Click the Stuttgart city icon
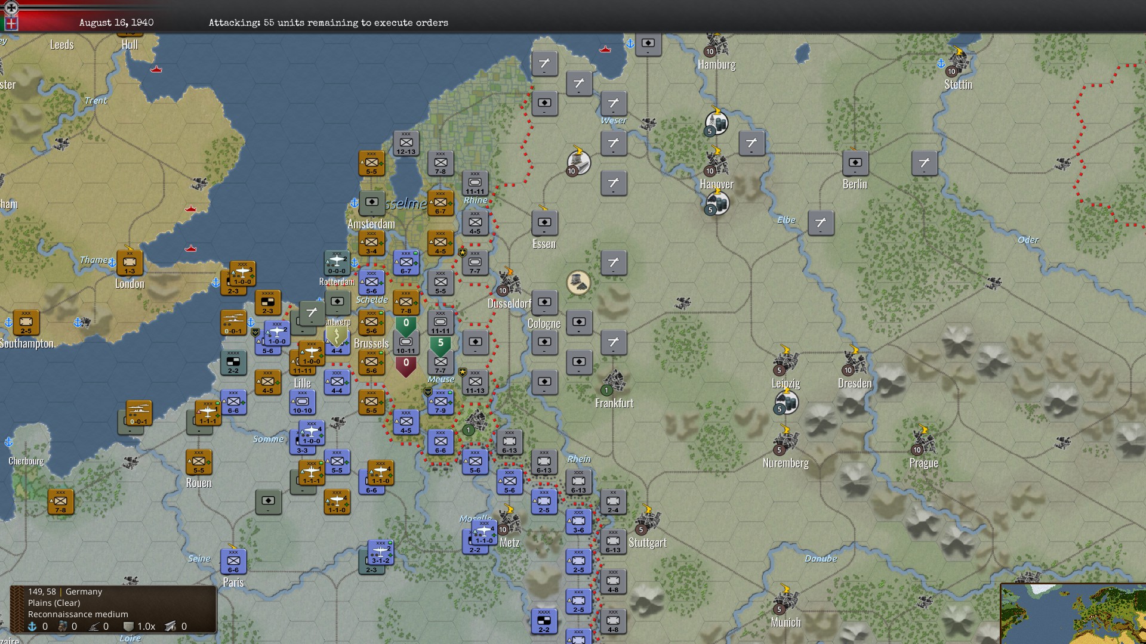Screen dimensions: 1146x644 coord(648,521)
